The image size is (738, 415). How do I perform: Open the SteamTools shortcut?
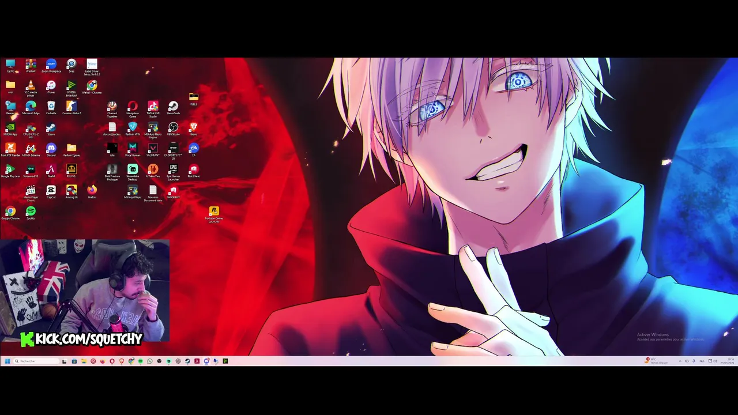coord(173,108)
